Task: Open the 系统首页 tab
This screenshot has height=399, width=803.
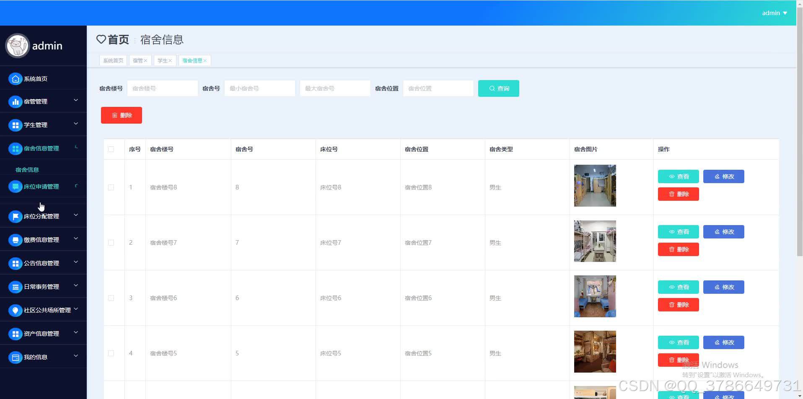Action: pos(113,60)
